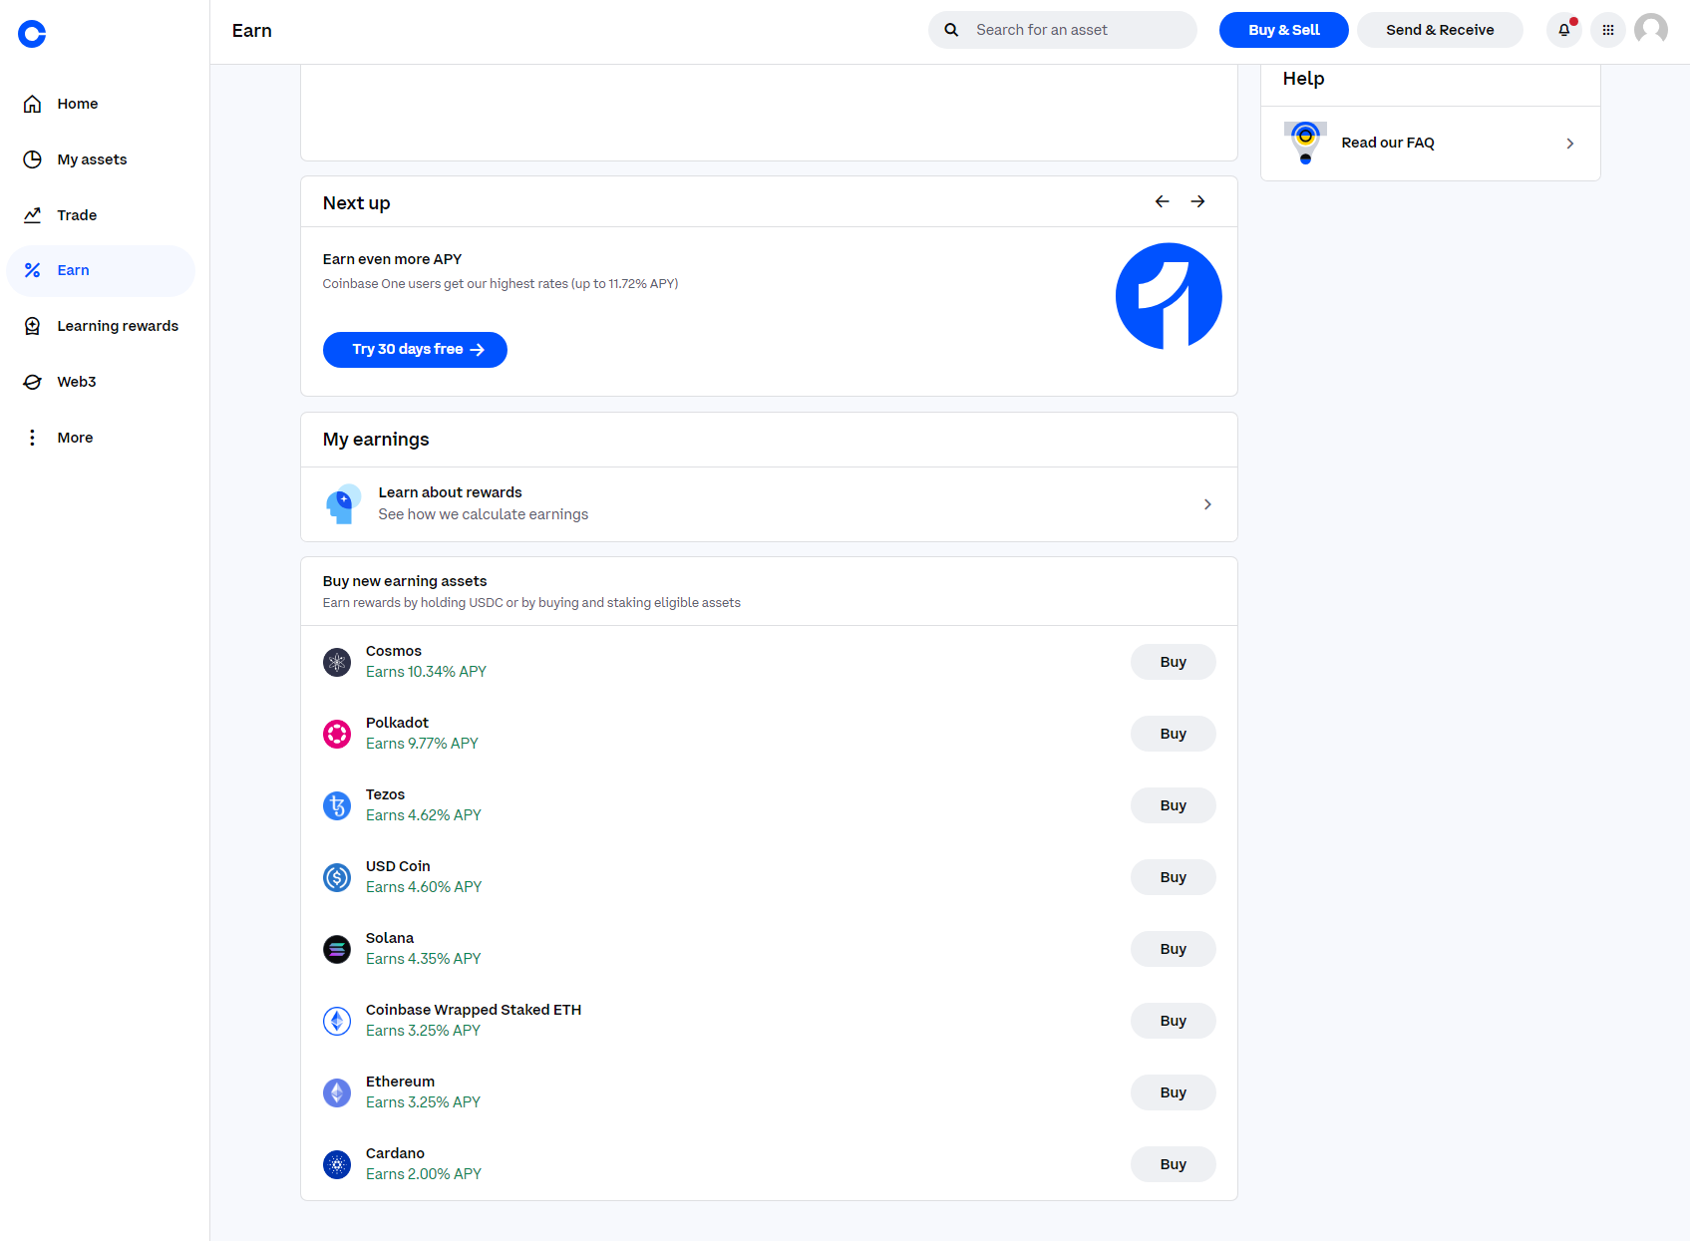Click 'Earns 4.35% APY' text
This screenshot has width=1690, height=1241.
point(424,959)
